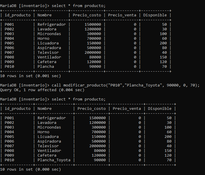Select Microondas in the second table

point(49,127)
